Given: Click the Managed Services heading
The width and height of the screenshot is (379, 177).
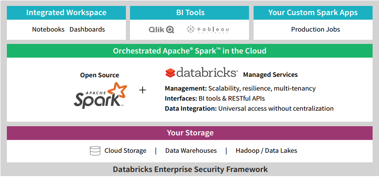Looking at the screenshot, I should 270,75.
